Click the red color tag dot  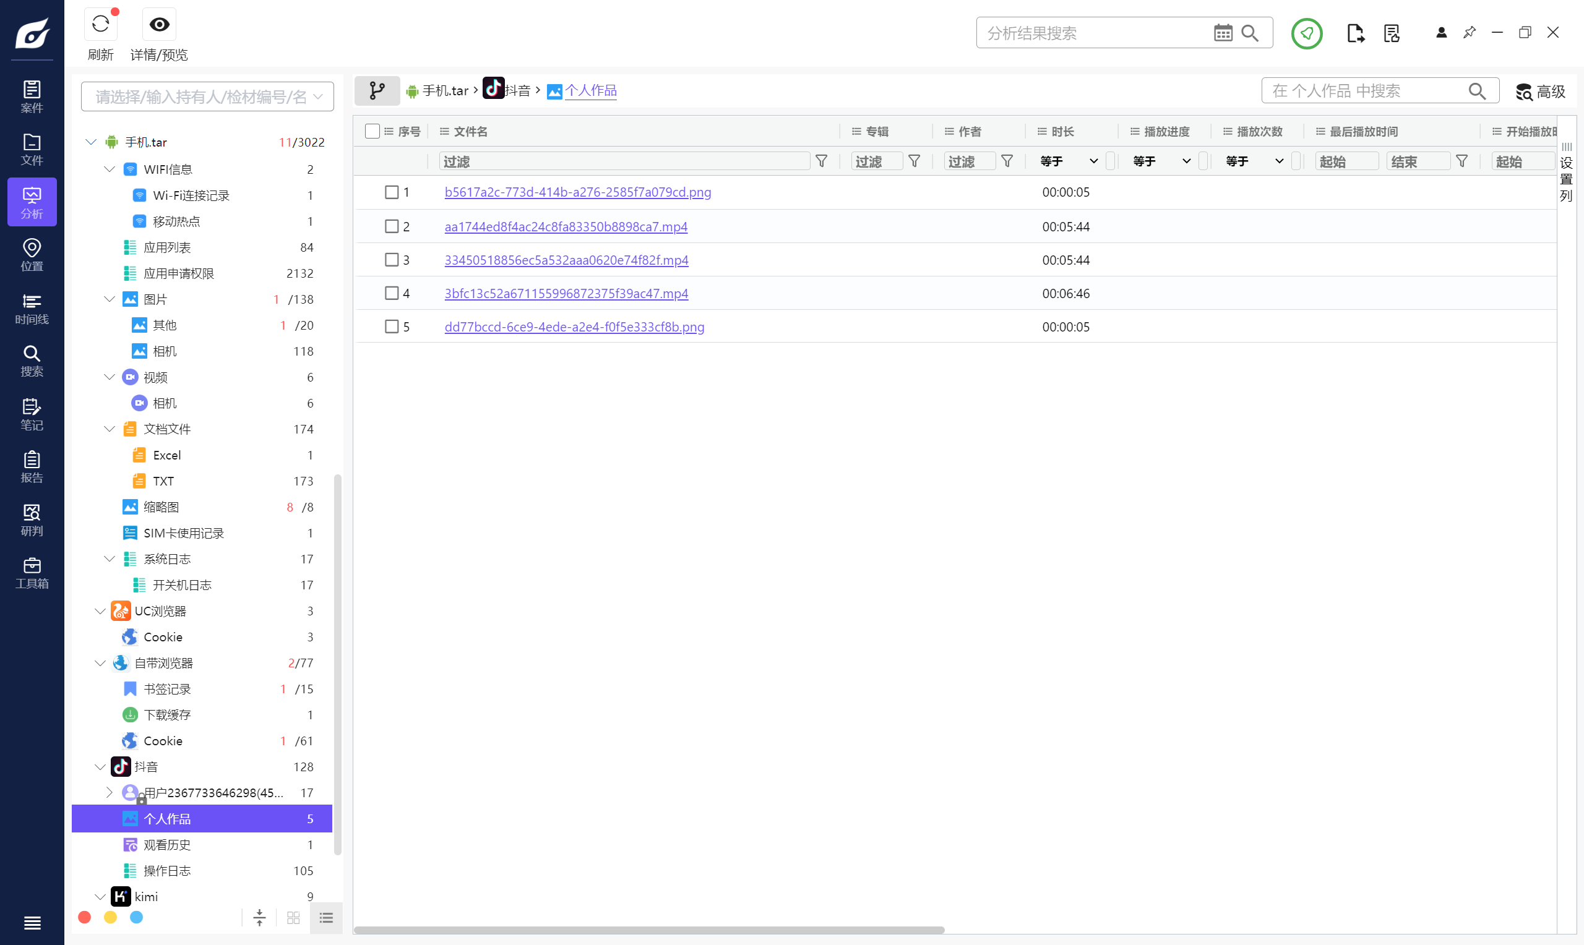pyautogui.click(x=84, y=917)
